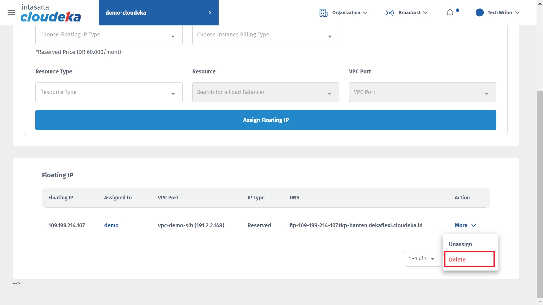Open the notifications bell
Image resolution: width=543 pixels, height=305 pixels.
pyautogui.click(x=450, y=13)
